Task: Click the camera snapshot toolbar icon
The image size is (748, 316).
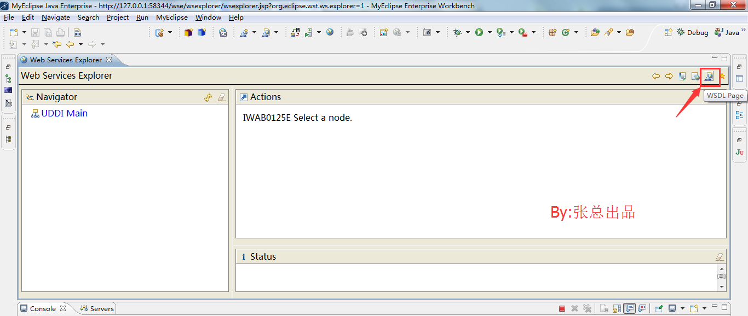Action: (x=427, y=33)
